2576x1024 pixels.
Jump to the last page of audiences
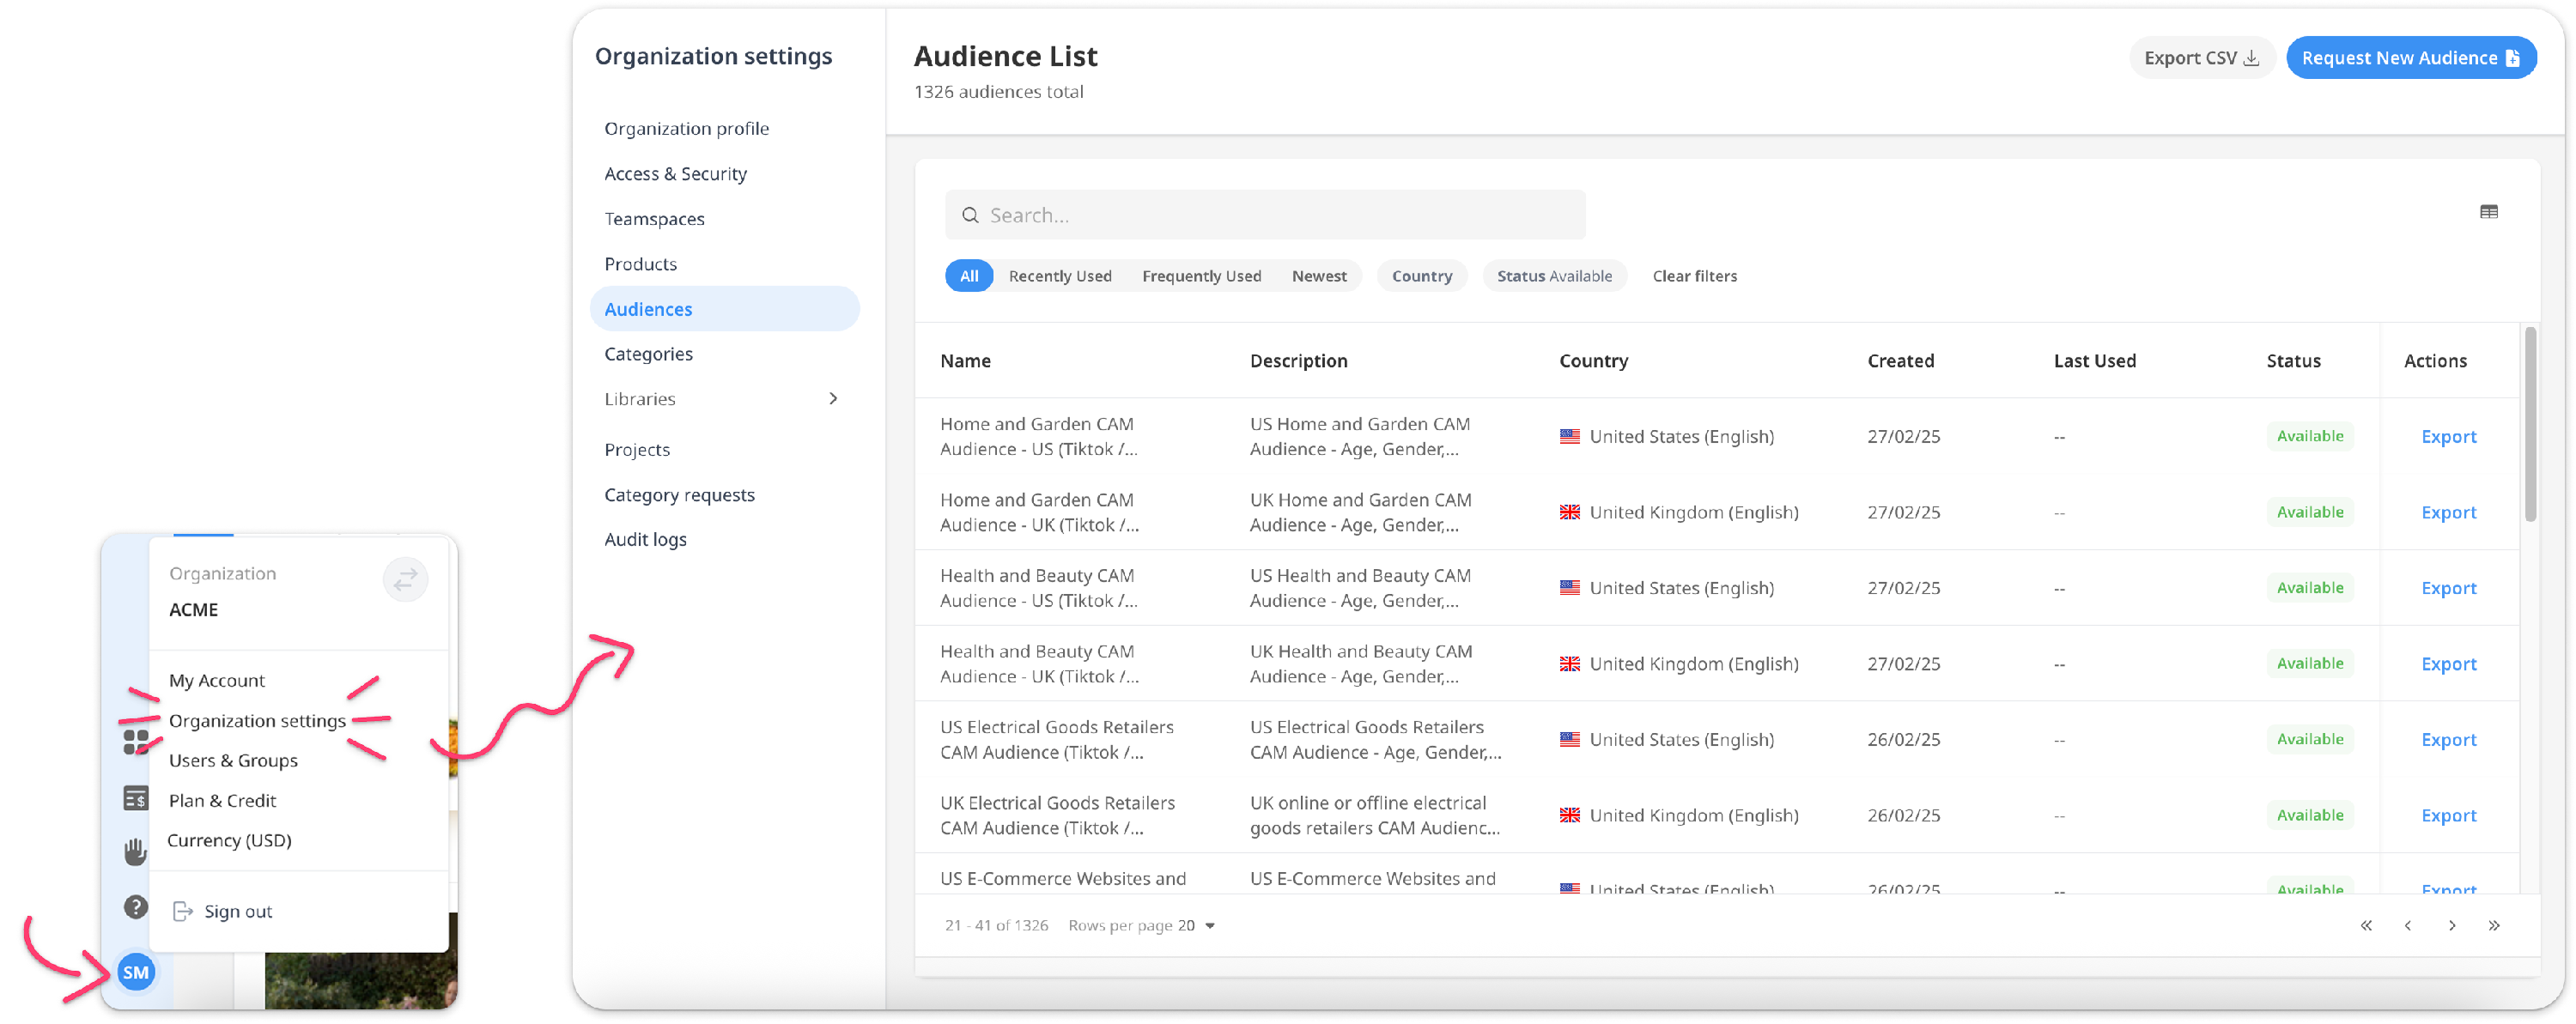click(2493, 925)
